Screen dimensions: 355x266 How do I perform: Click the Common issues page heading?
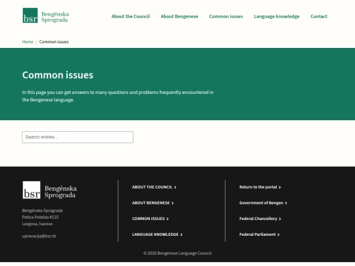tap(57, 75)
